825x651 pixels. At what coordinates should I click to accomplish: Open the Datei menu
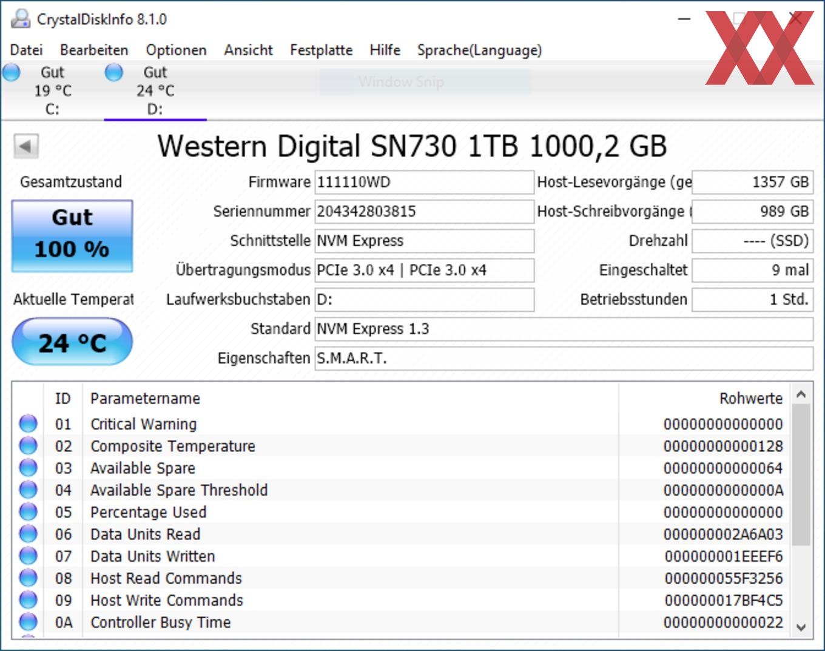point(27,50)
